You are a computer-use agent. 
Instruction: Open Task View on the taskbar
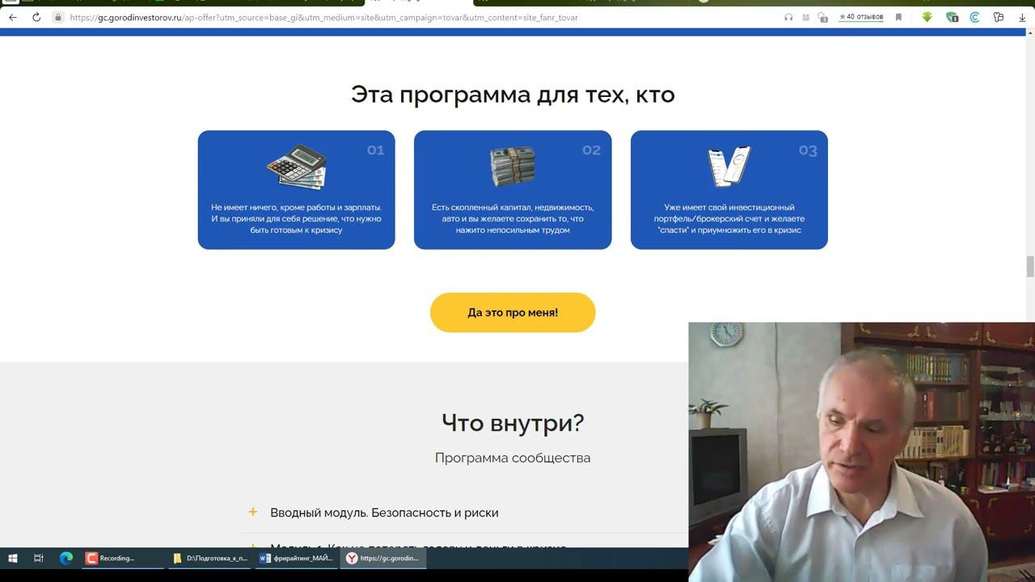click(38, 558)
